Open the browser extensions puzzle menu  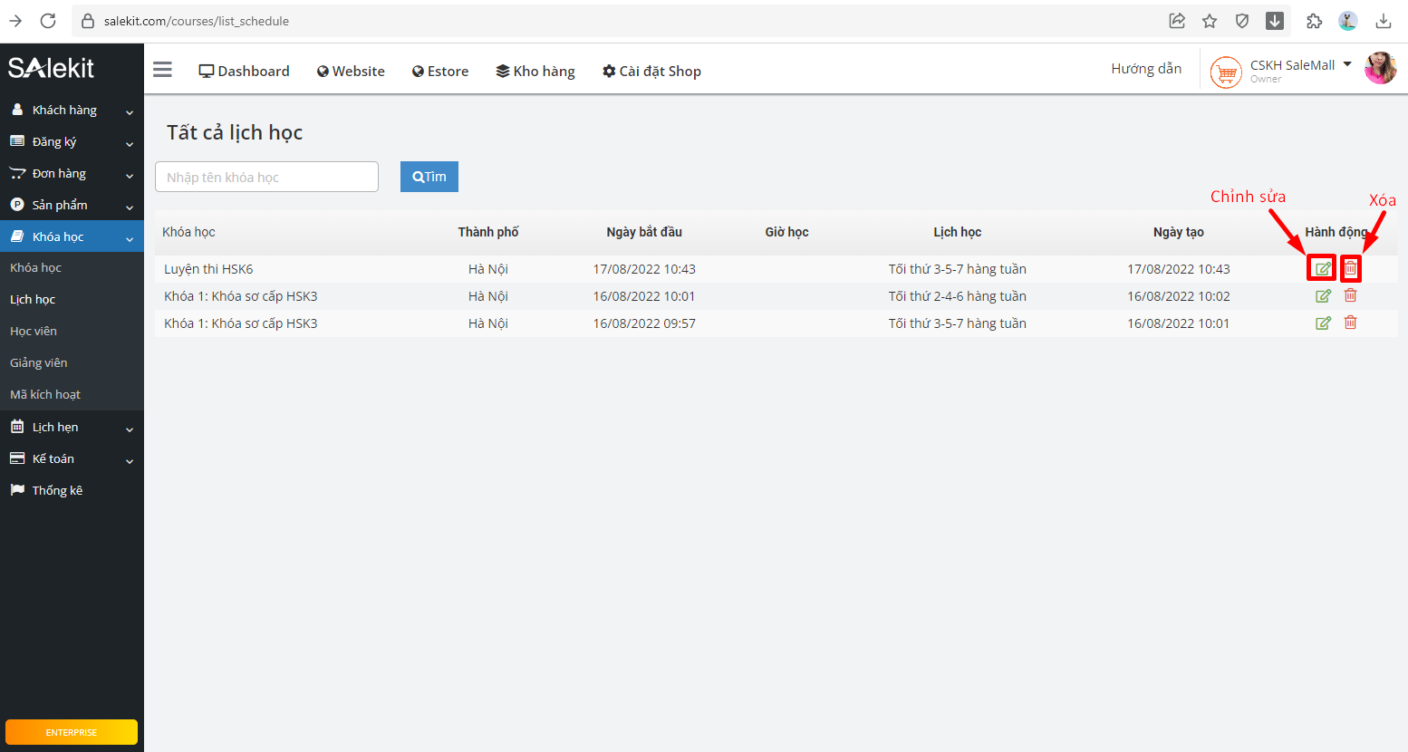tap(1315, 21)
